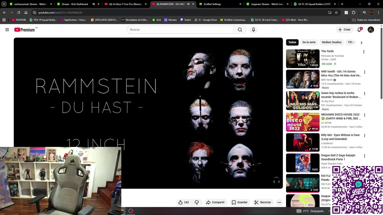Viewport: 383px width, 215px height.
Task: Open the YouTube account avatar menu
Action: (371, 30)
